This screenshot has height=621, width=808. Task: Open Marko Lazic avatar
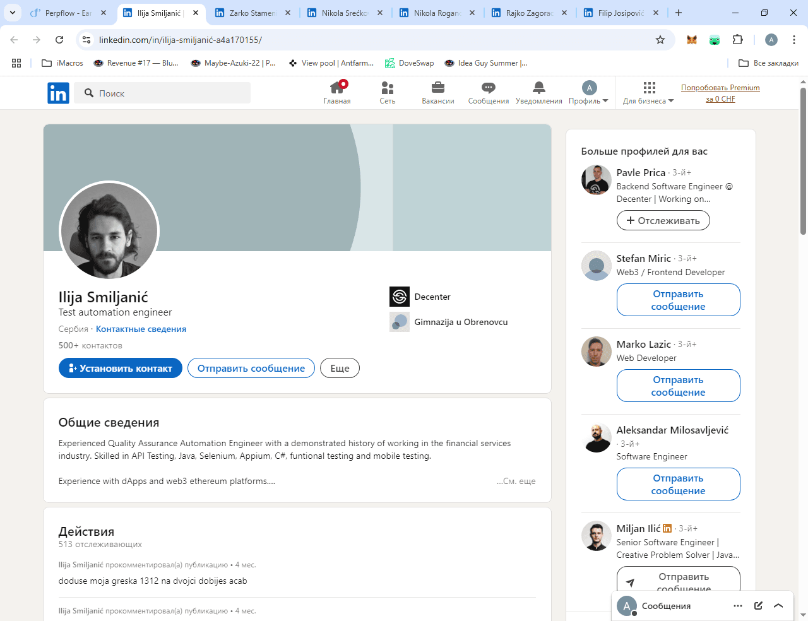(596, 352)
